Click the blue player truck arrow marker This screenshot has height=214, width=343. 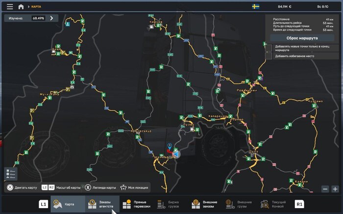click(x=176, y=154)
